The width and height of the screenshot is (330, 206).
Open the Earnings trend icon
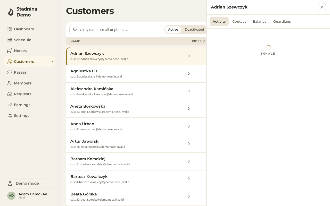10,105
